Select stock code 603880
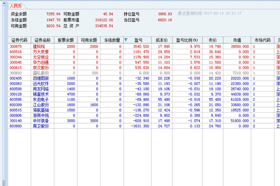Screen dimensions: 280x186 click(16, 126)
